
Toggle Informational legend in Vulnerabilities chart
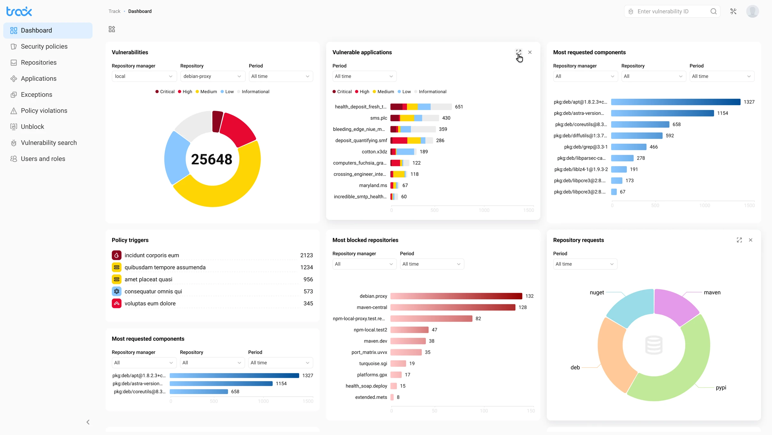coord(253,92)
